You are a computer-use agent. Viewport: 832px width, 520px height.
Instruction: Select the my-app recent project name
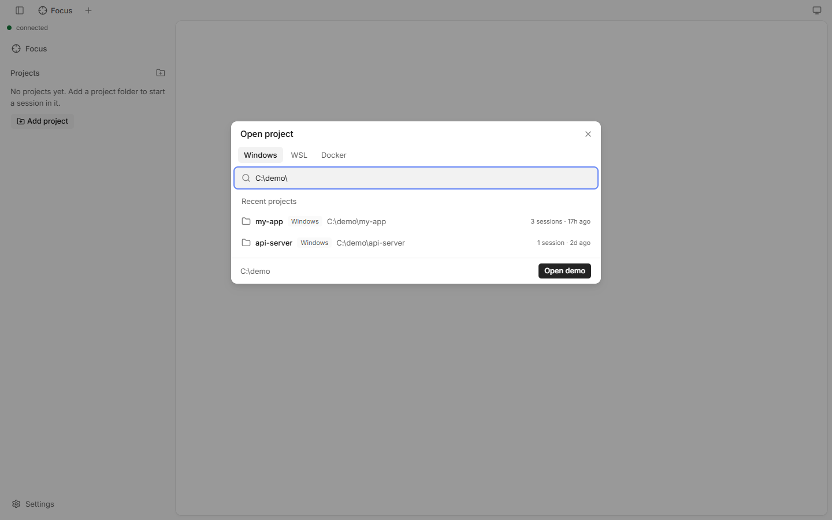point(269,222)
